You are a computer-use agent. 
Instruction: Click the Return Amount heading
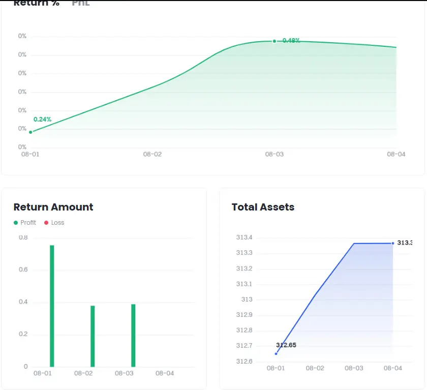(x=53, y=207)
